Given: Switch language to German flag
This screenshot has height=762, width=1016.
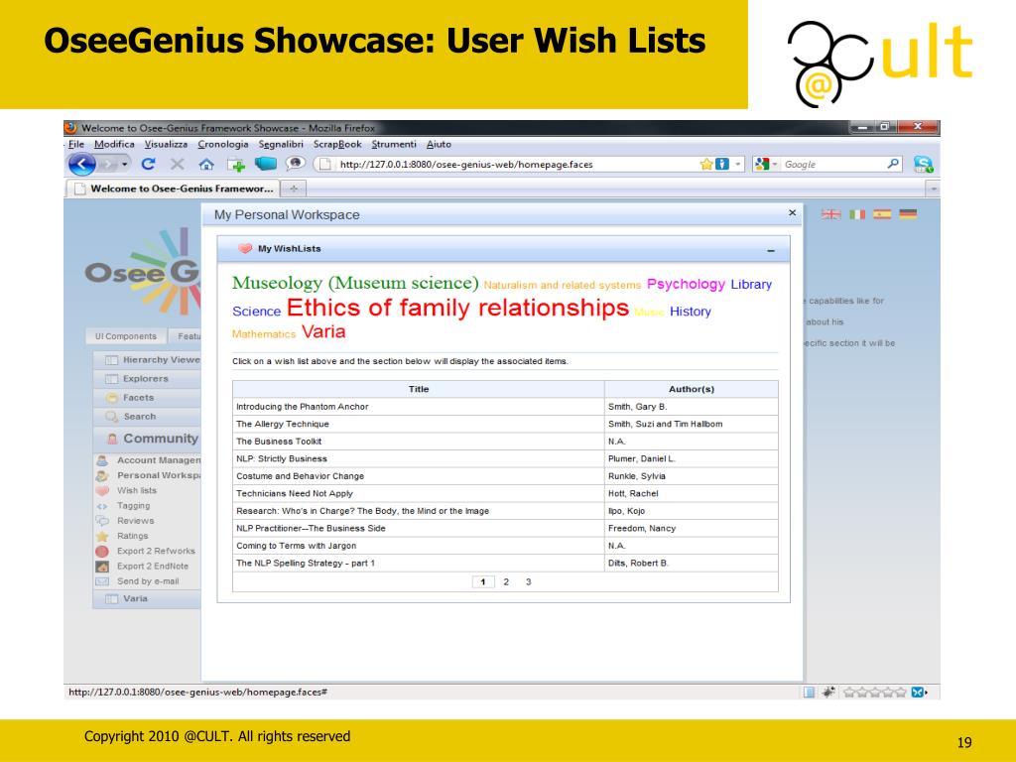Looking at the screenshot, I should pos(908,214).
